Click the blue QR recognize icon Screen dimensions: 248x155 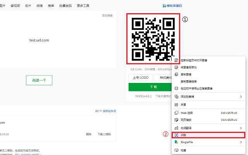(176, 135)
